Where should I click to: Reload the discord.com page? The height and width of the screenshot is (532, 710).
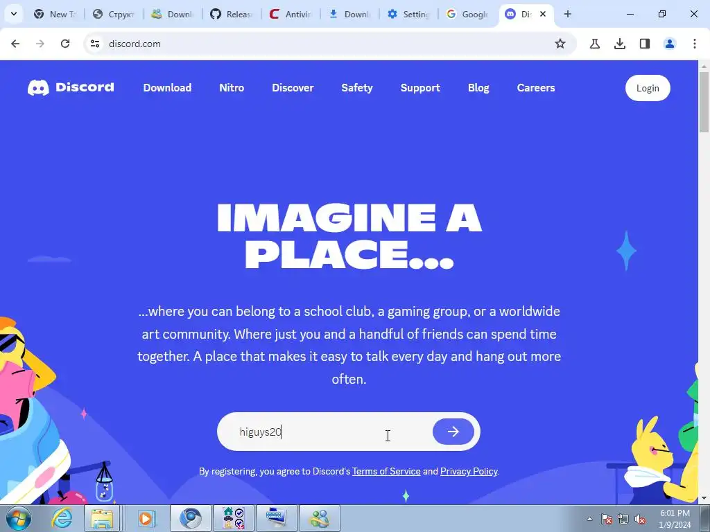point(65,44)
